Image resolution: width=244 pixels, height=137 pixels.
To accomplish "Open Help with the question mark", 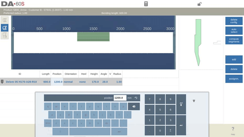I will pos(233,130).
